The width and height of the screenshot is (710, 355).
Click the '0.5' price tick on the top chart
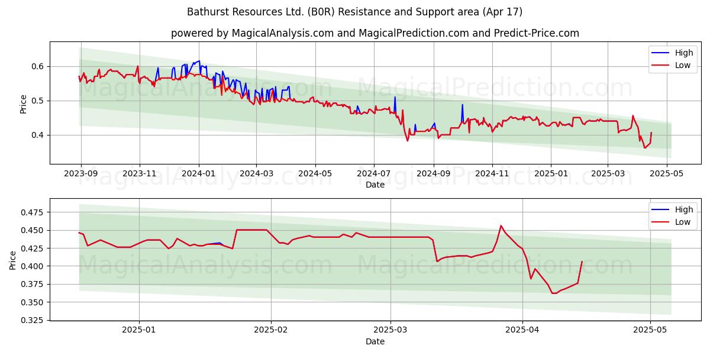38,101
